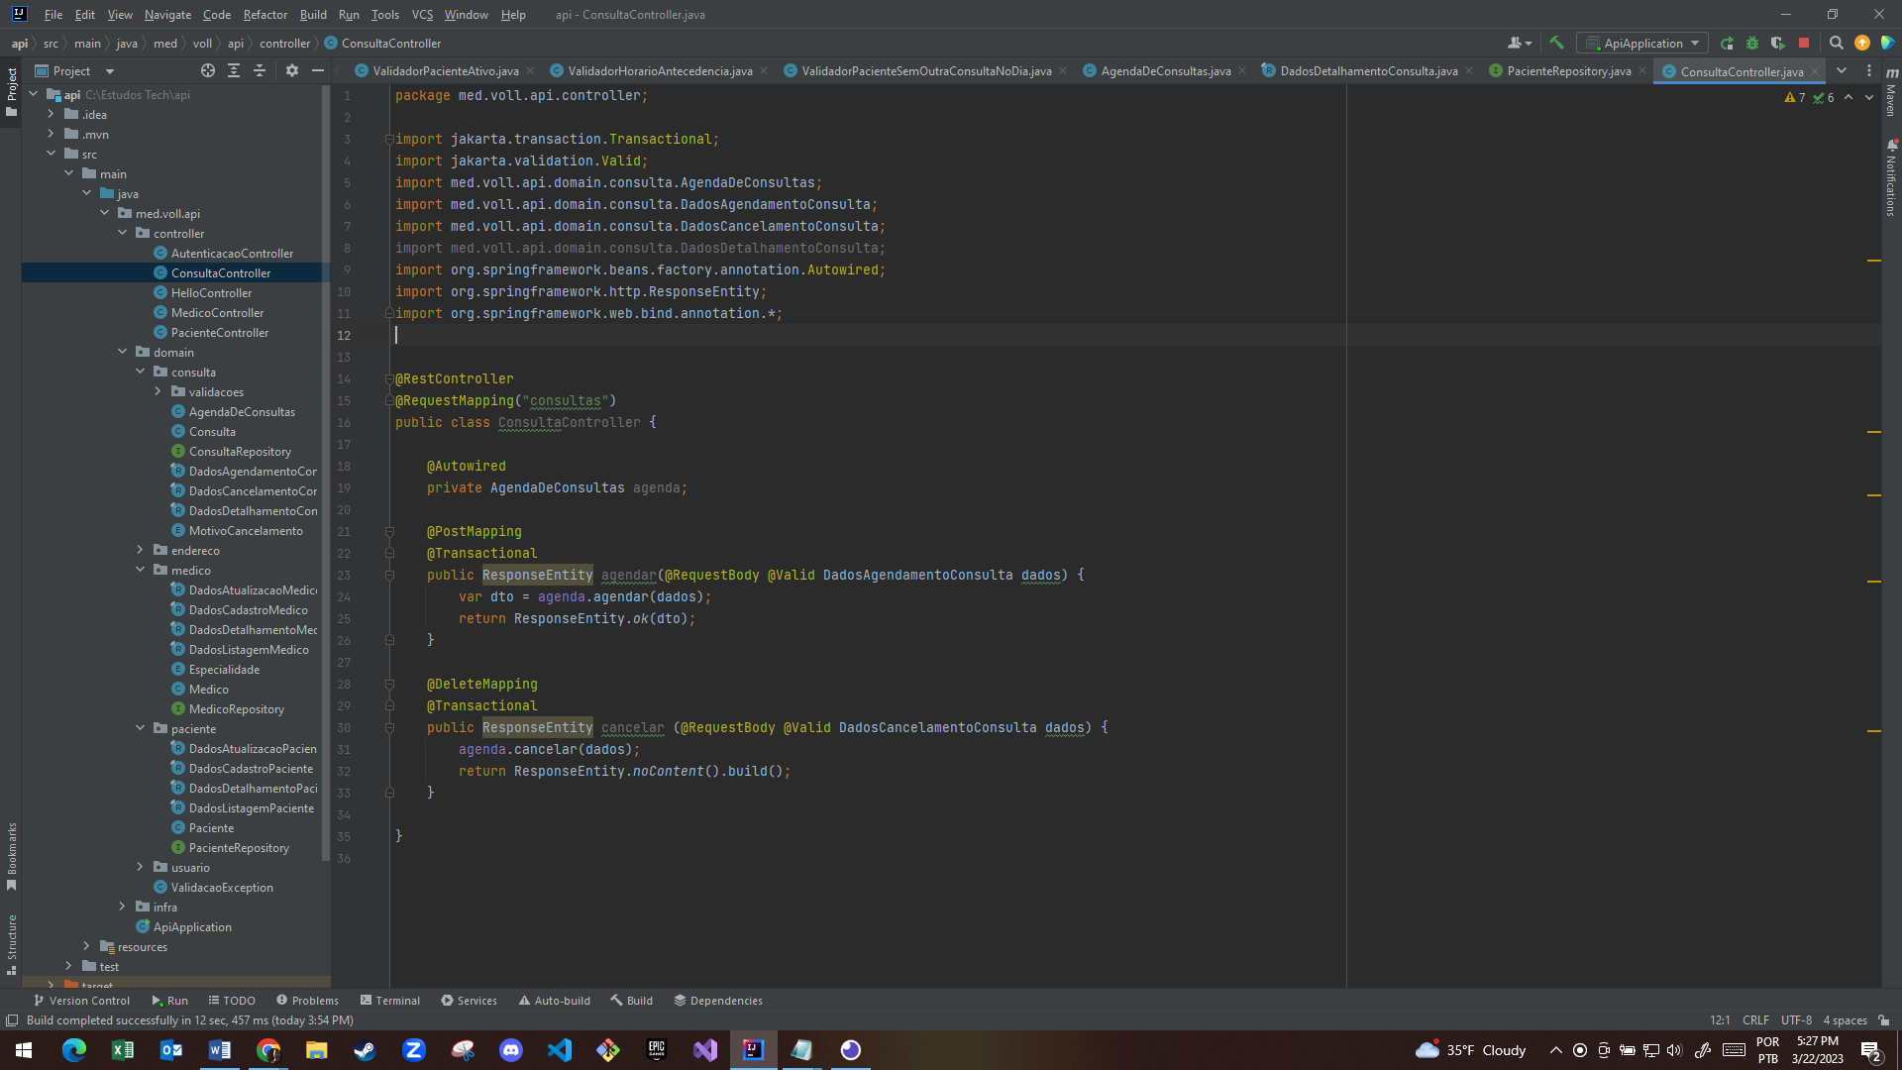Viewport: 1902px width, 1070px height.
Task: Open the TODO tool window
Action: (232, 1001)
